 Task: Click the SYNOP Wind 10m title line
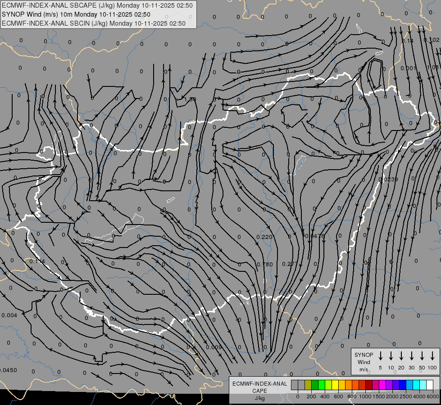(x=76, y=14)
